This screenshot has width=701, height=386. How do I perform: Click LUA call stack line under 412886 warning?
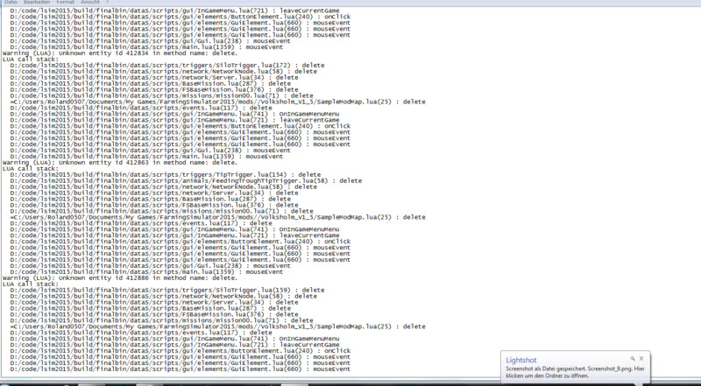tap(31, 284)
